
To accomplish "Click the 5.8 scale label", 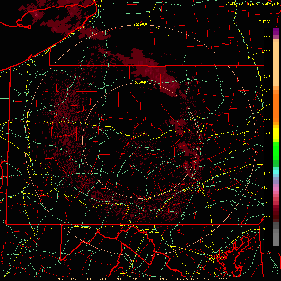I will point(267,105).
